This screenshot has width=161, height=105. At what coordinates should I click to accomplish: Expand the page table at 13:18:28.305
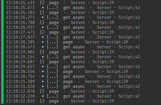[x=43, y=42]
